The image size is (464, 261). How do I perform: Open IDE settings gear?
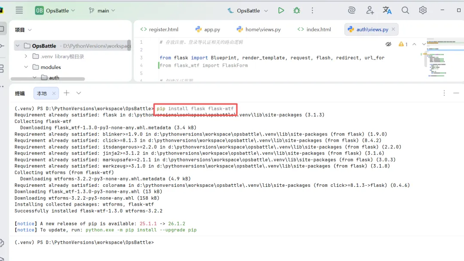423,10
